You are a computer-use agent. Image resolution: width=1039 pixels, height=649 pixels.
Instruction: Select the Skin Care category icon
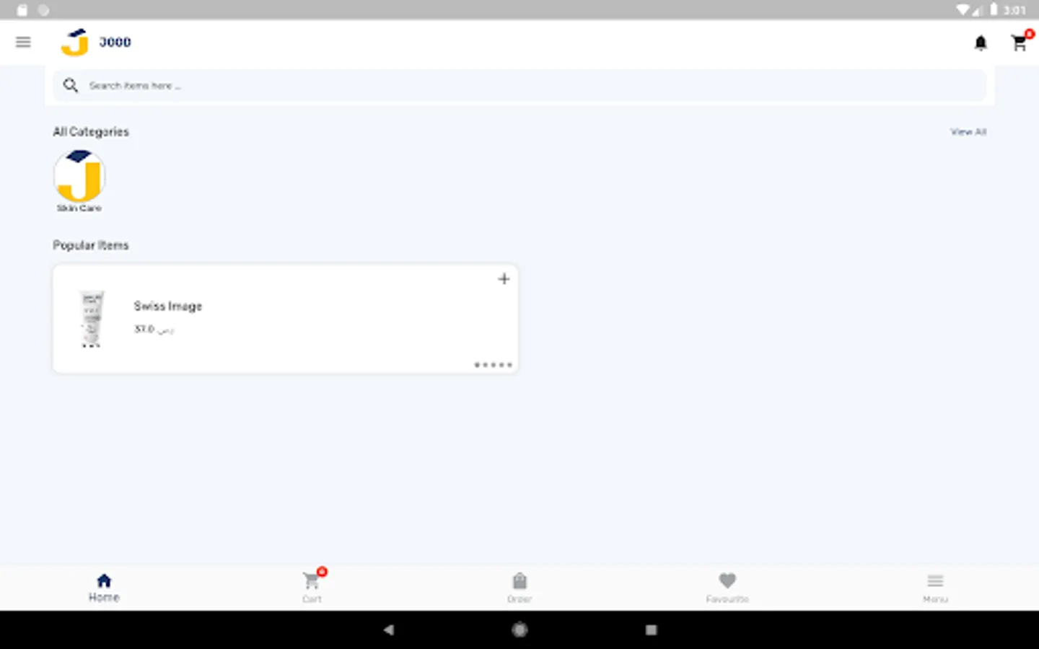tap(79, 176)
